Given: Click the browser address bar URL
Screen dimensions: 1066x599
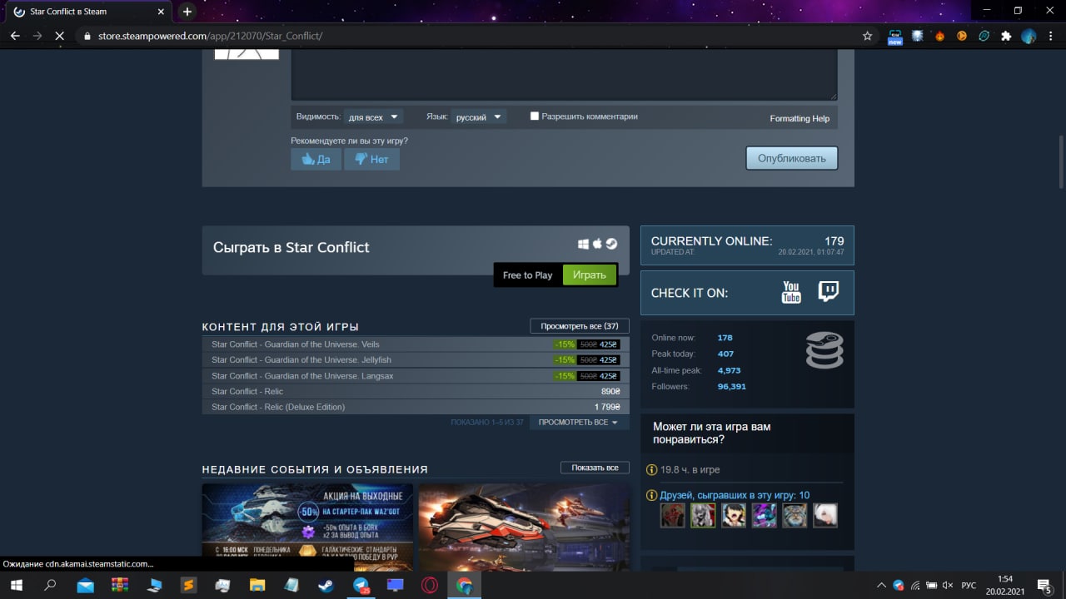Looking at the screenshot, I should coord(210,36).
